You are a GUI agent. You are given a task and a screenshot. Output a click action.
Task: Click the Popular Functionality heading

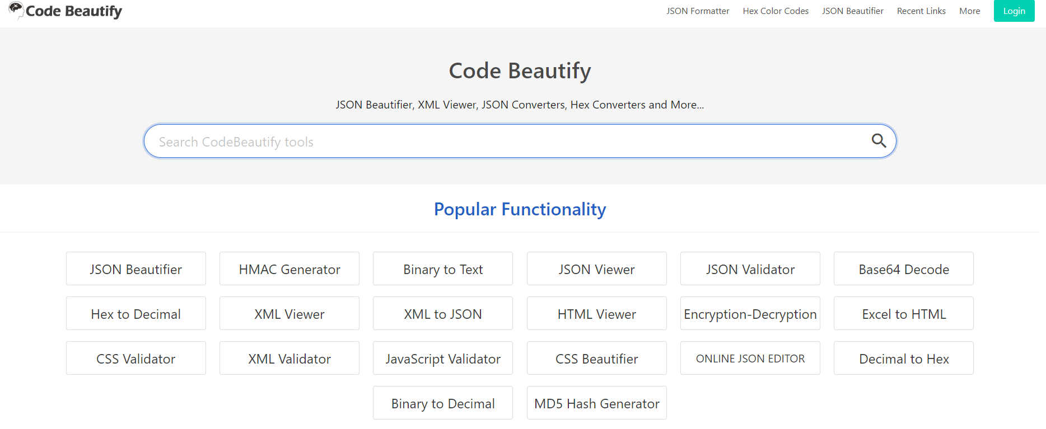click(x=520, y=209)
